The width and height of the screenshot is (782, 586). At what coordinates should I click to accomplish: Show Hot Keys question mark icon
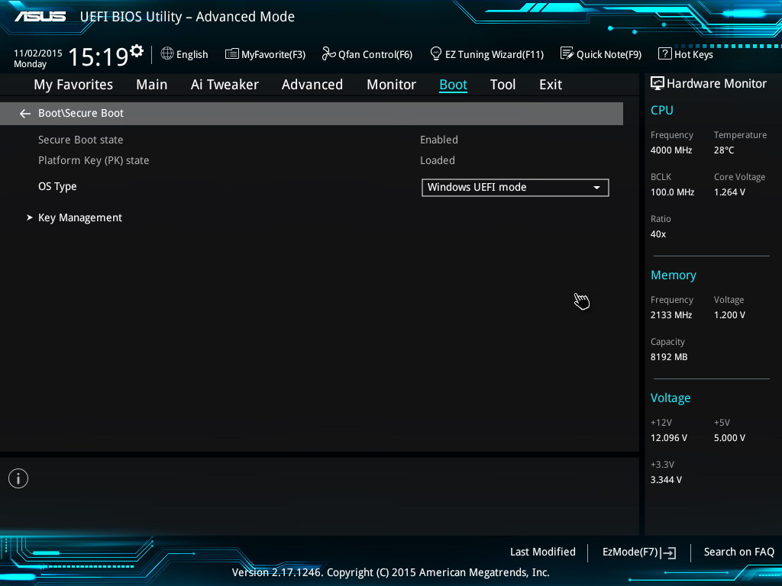(x=664, y=54)
